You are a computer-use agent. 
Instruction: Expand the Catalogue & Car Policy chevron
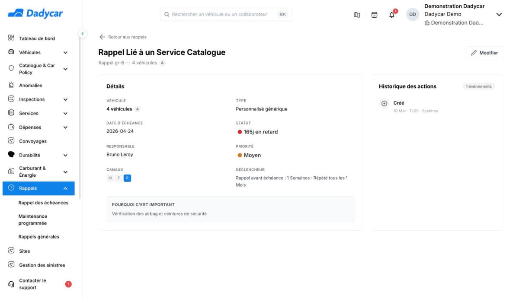65,69
